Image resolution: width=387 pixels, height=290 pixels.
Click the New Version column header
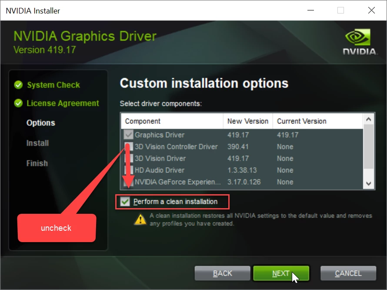click(248, 121)
